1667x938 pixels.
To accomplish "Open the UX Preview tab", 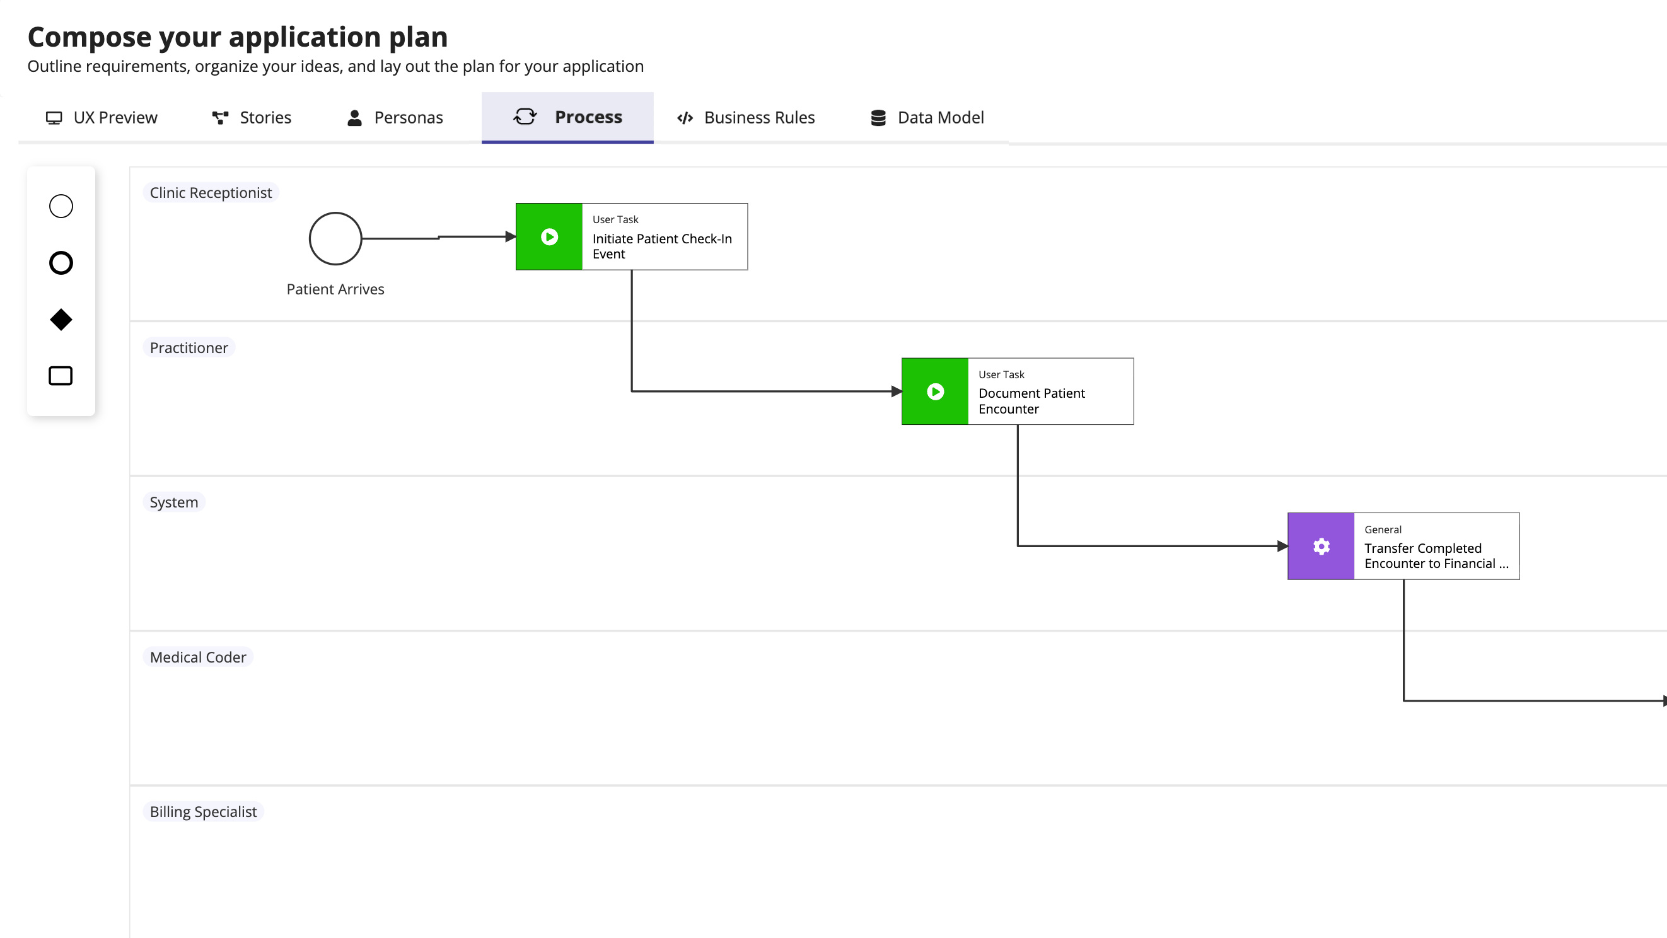I will (102, 118).
